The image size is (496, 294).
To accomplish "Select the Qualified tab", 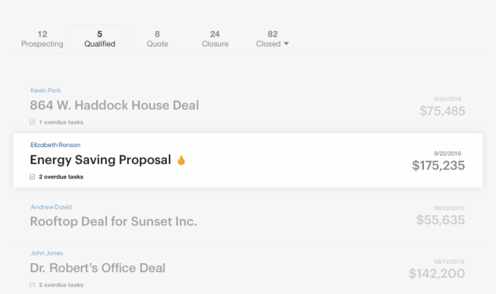I will pyautogui.click(x=100, y=39).
